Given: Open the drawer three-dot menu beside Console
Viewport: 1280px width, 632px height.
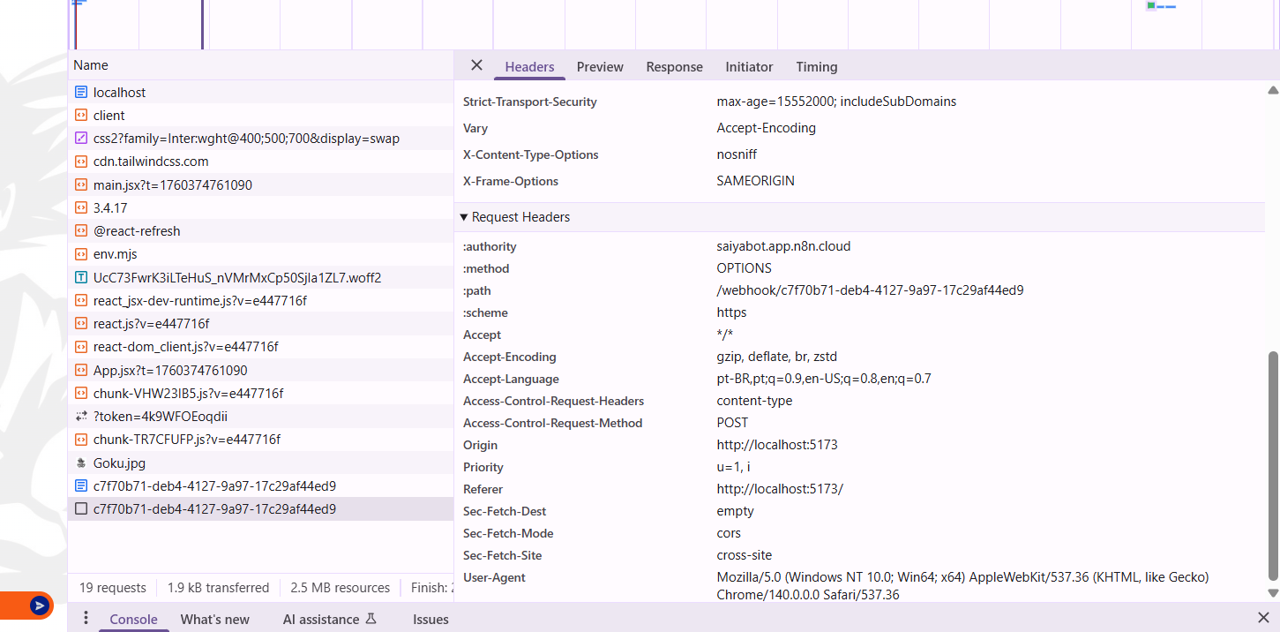Looking at the screenshot, I should point(86,618).
